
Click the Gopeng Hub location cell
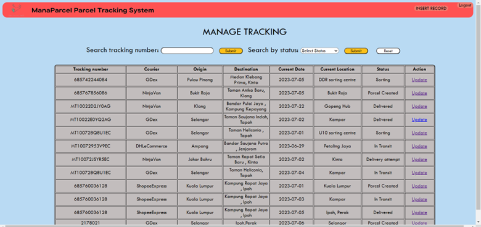click(x=337, y=107)
